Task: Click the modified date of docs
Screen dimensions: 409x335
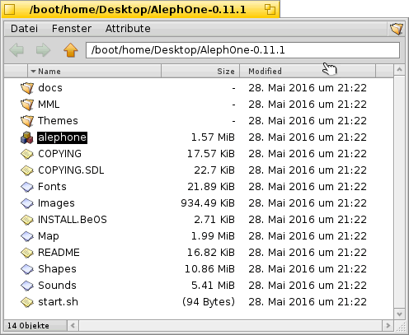Action: point(308,88)
